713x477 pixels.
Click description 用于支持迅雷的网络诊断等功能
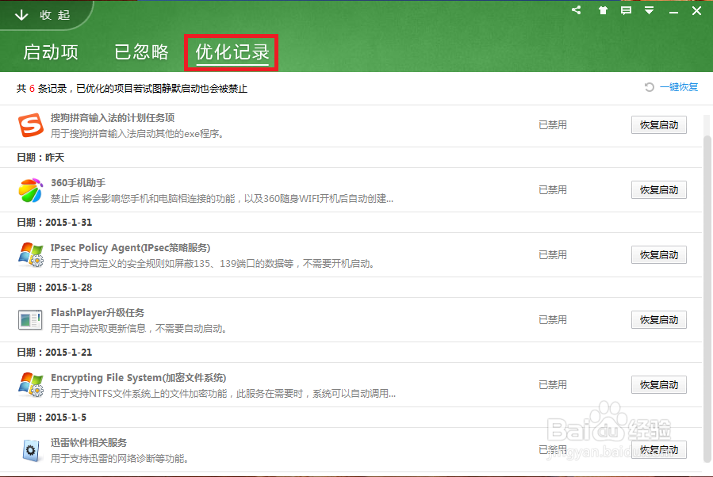(119, 458)
